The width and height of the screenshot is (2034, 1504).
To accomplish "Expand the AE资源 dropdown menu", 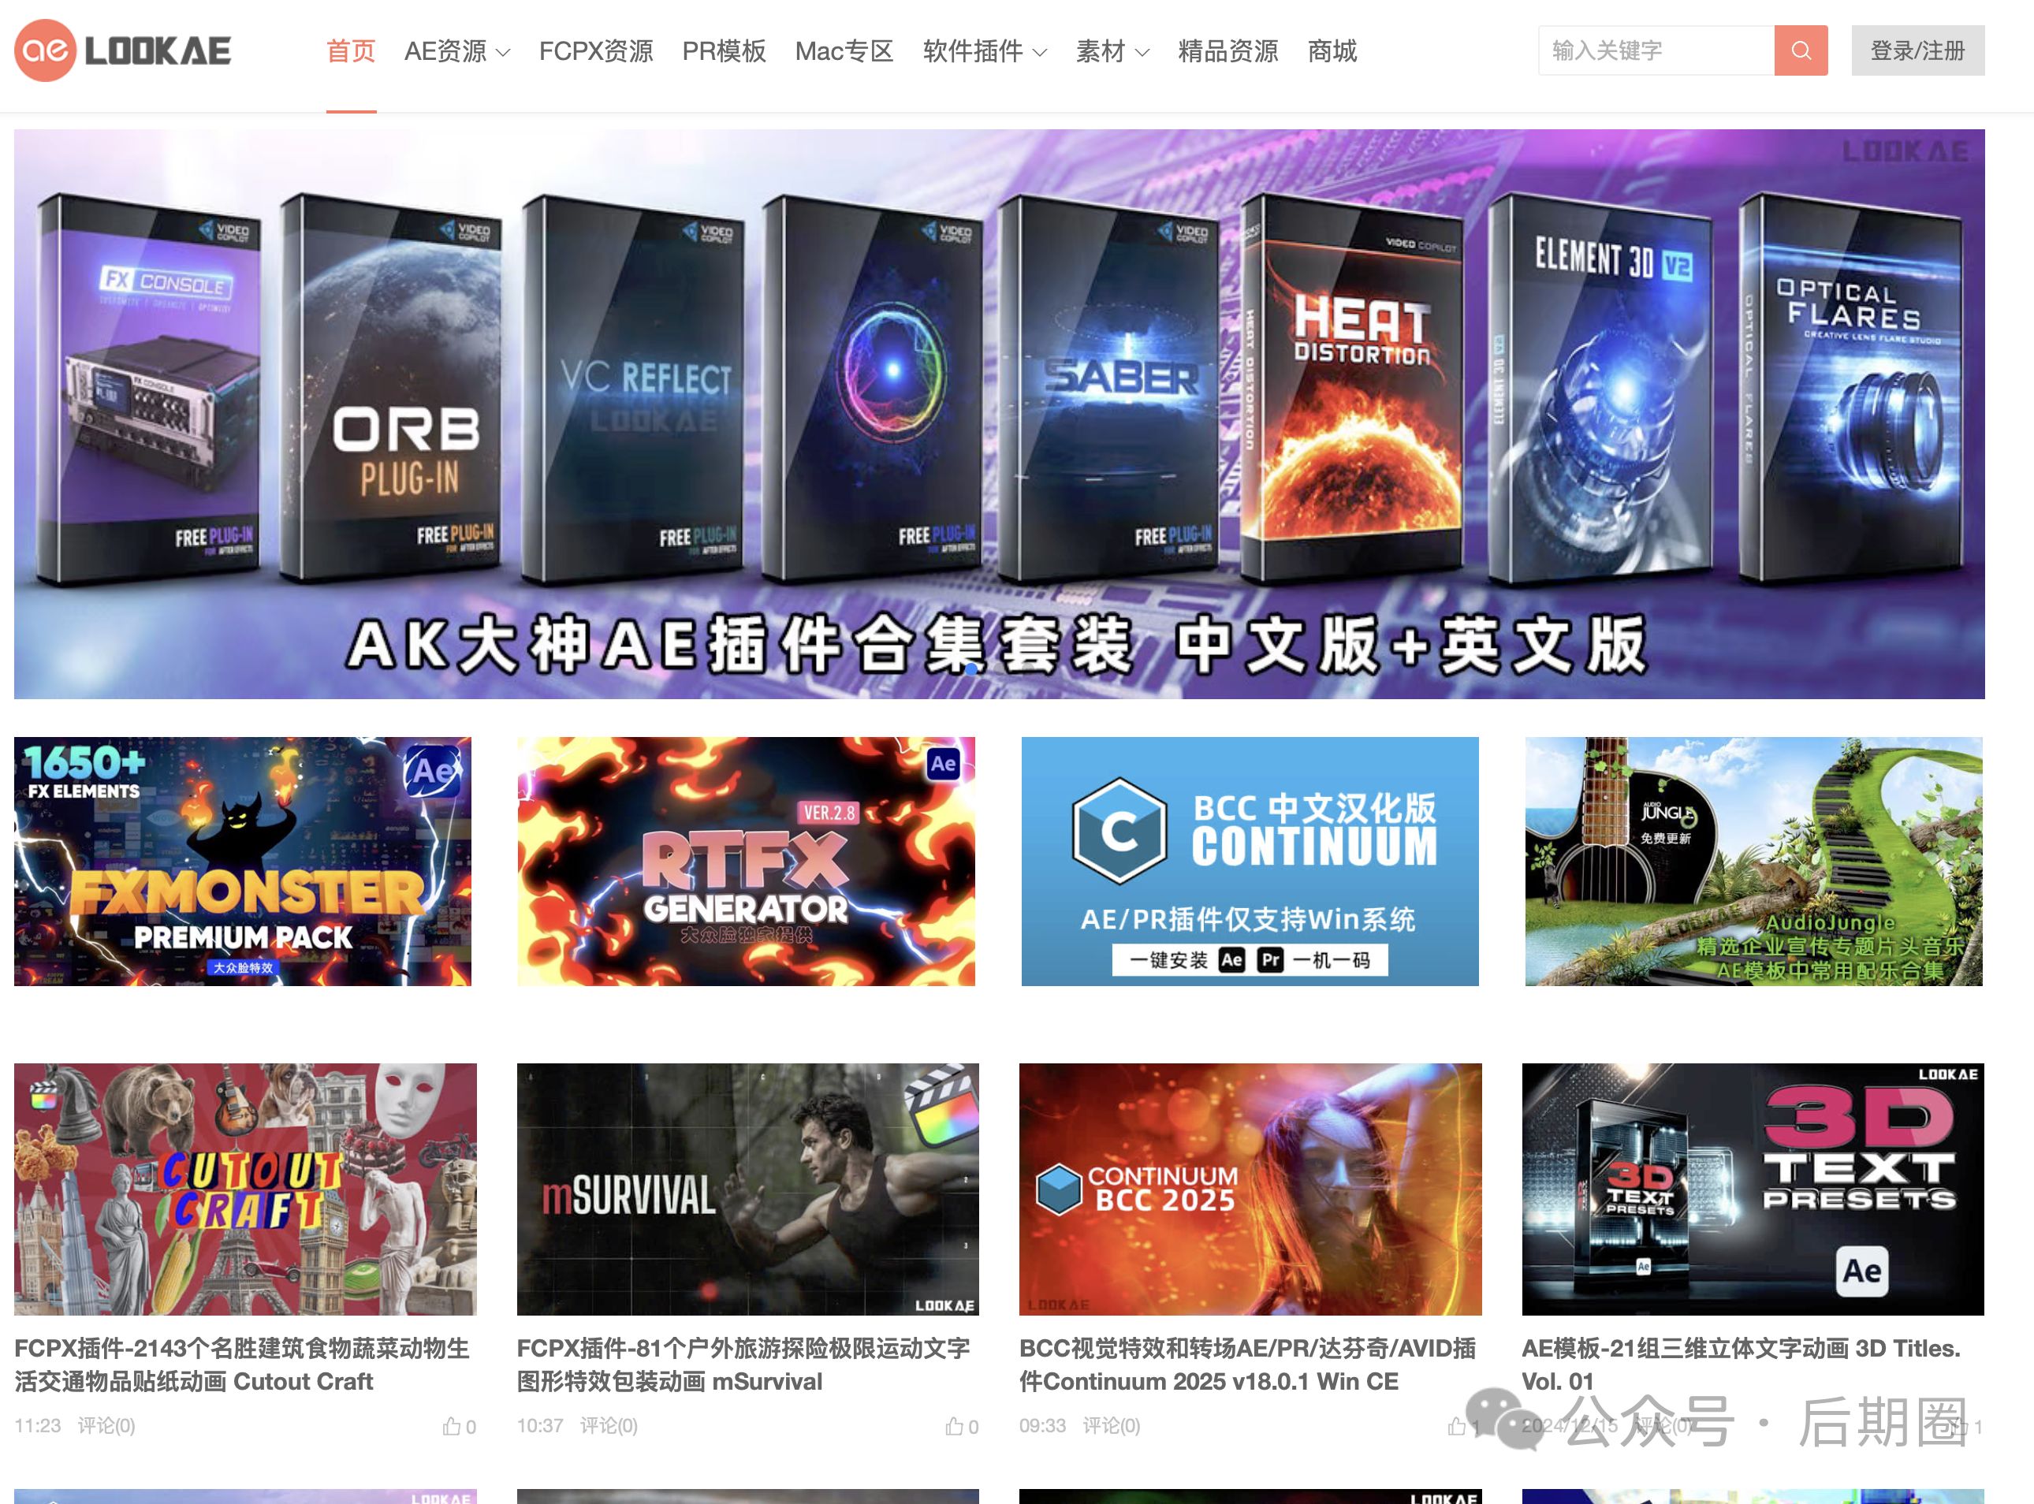I will pos(456,52).
